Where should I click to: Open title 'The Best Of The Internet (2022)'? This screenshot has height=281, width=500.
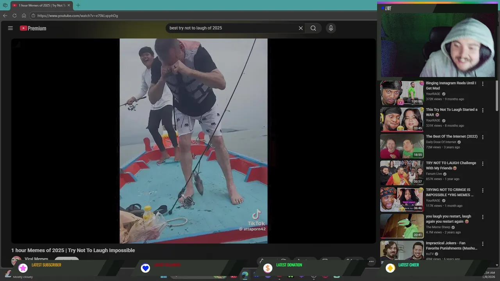click(452, 137)
